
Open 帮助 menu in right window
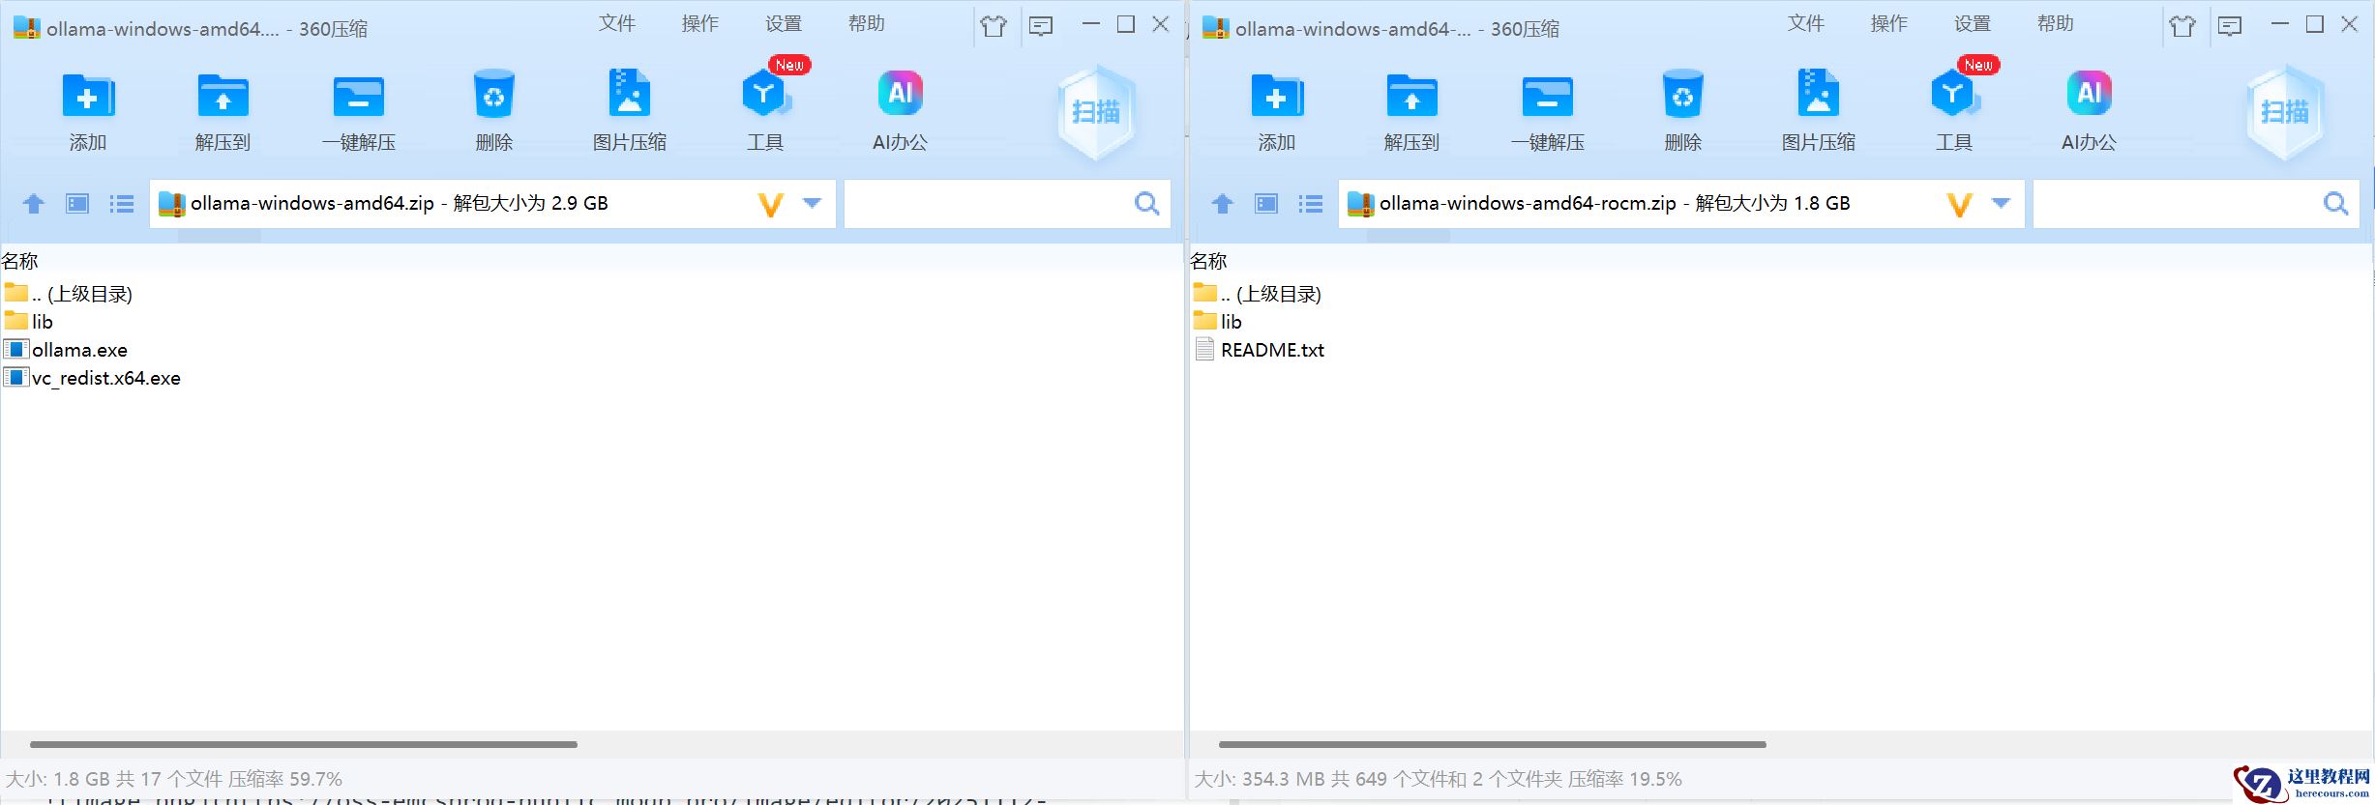pos(2056,24)
